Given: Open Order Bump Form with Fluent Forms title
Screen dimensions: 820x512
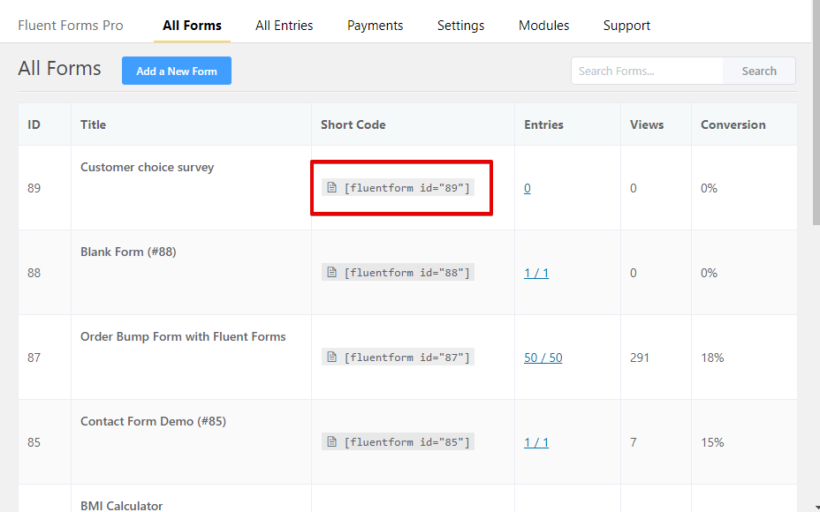Looking at the screenshot, I should click(x=183, y=336).
